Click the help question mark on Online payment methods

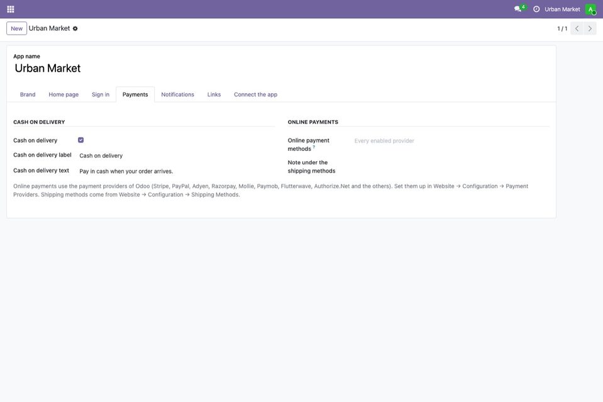(314, 147)
